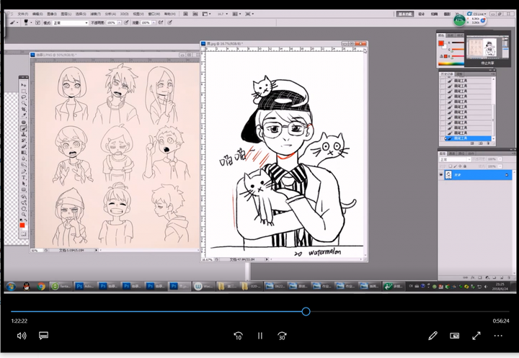The image size is (519, 358).
Task: Click the view extras icon in the application bar
Action: click(205, 14)
